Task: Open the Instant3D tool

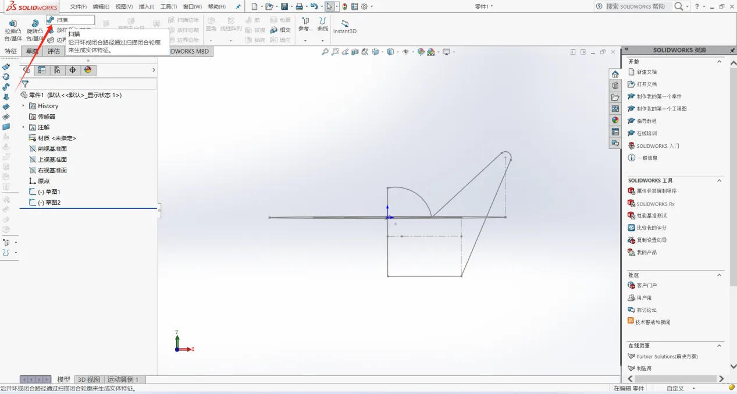Action: (x=344, y=27)
